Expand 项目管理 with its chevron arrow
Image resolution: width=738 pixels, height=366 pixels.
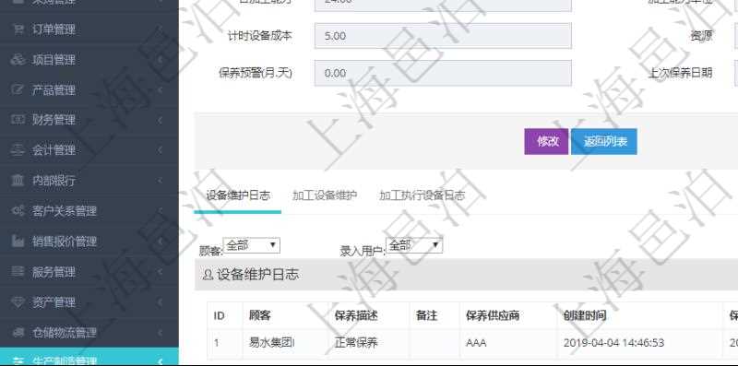pos(160,60)
